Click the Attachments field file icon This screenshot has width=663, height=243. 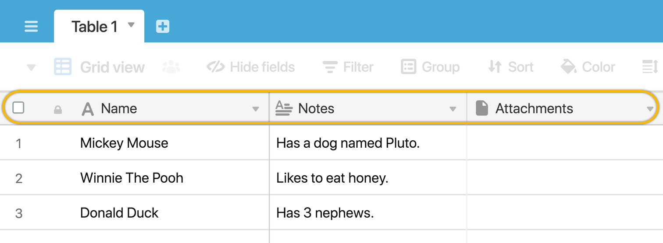pyautogui.click(x=482, y=108)
